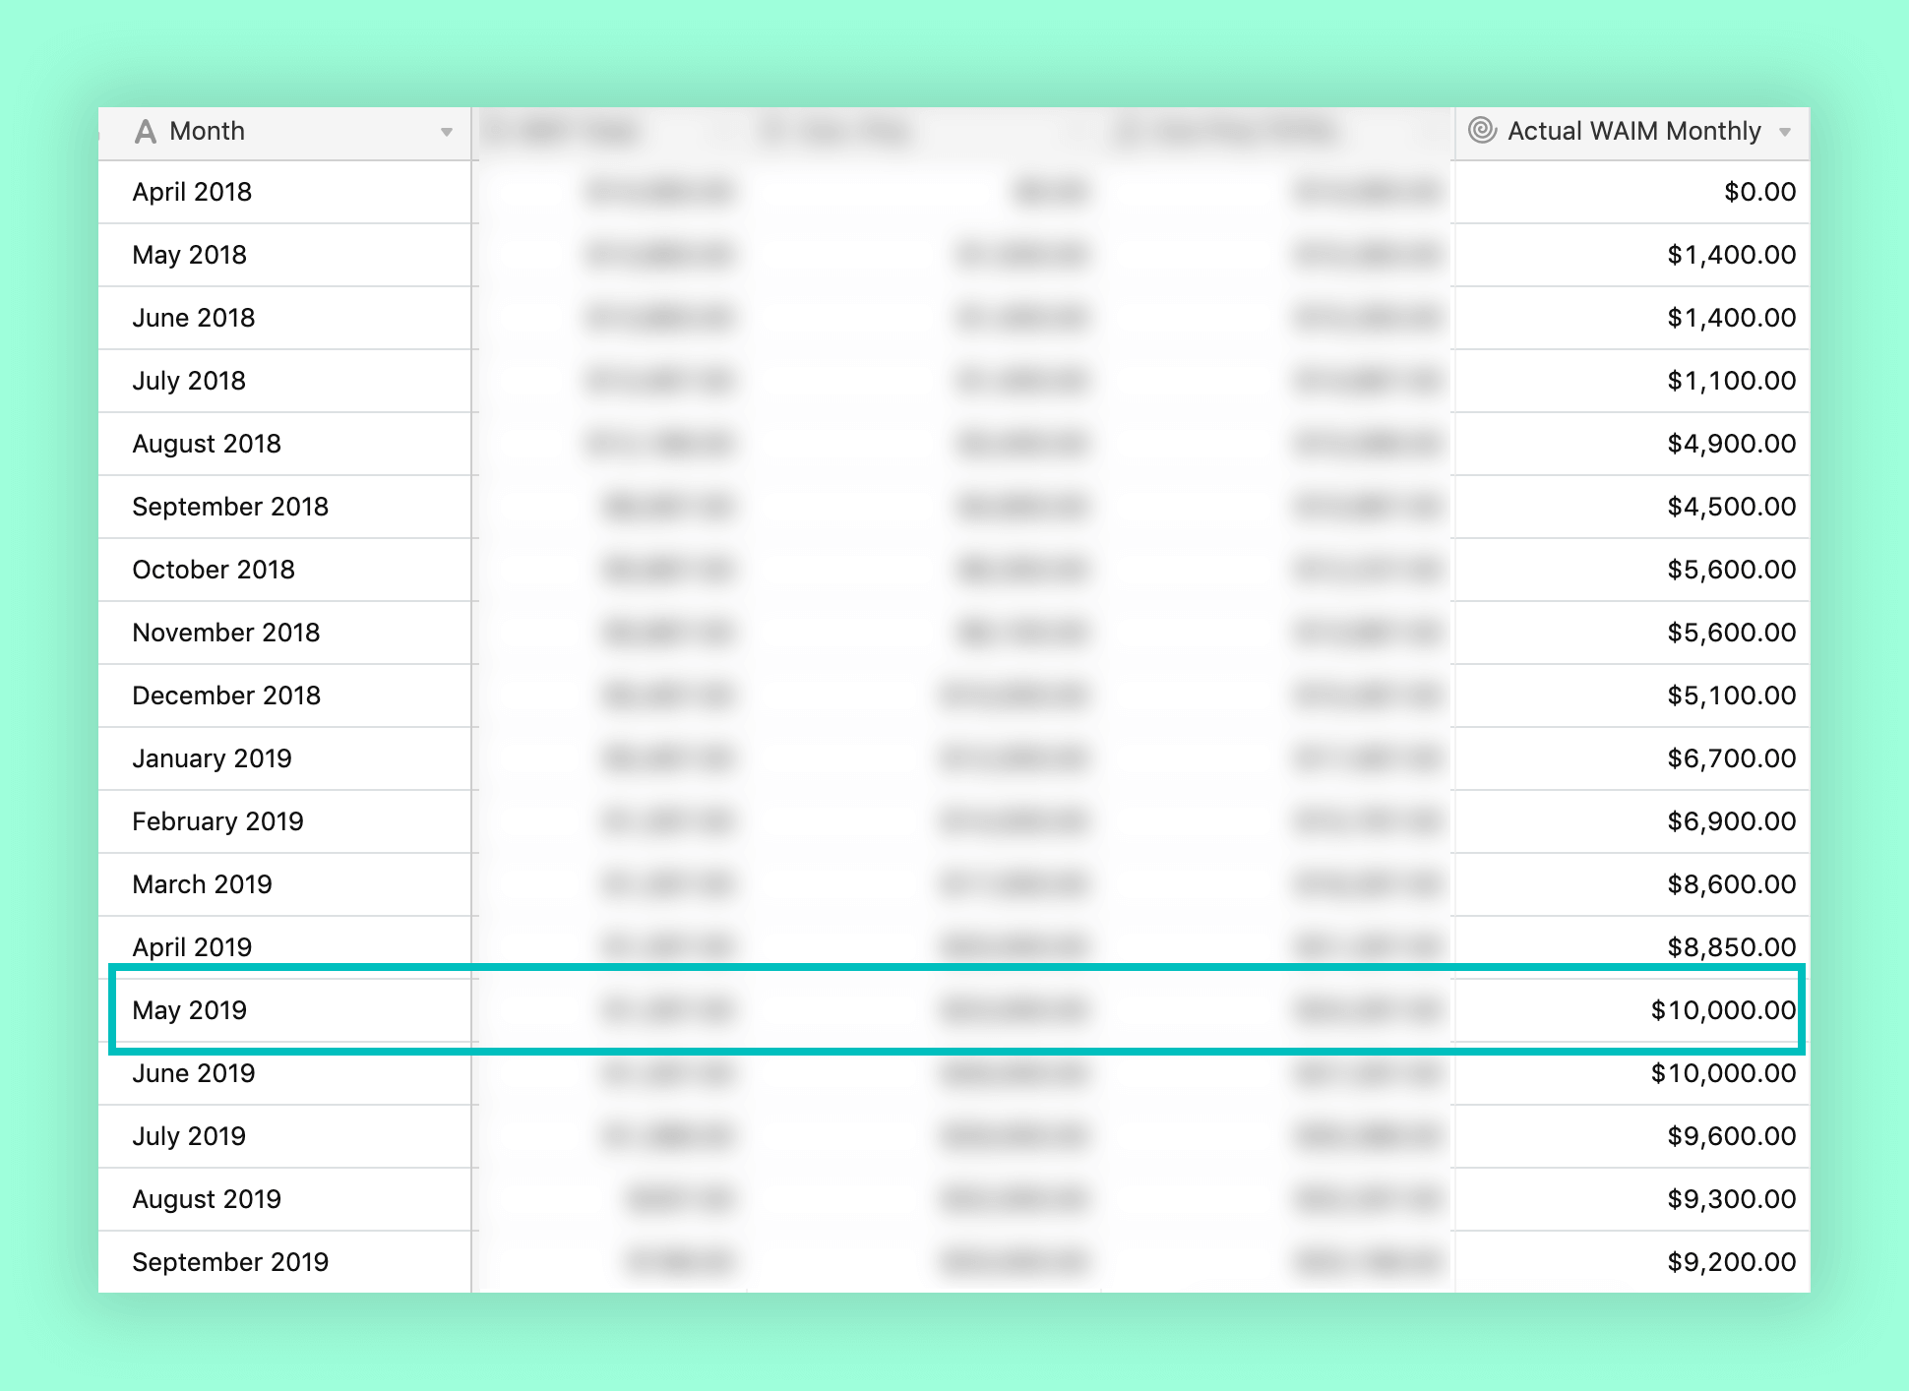The width and height of the screenshot is (1909, 1391).
Task: Click the text-type 'A' icon beside Month header
Action: pos(146,130)
